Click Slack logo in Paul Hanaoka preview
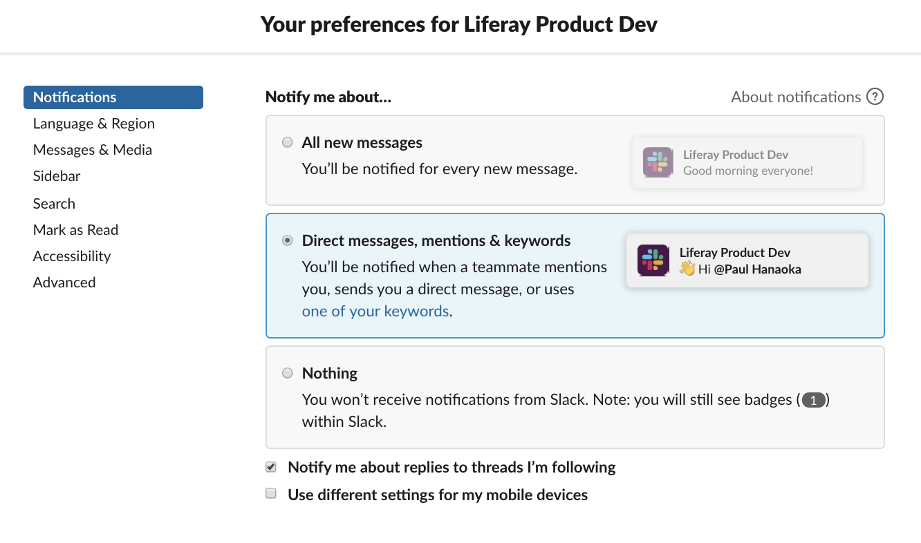Image resolution: width=921 pixels, height=543 pixels. tap(653, 260)
